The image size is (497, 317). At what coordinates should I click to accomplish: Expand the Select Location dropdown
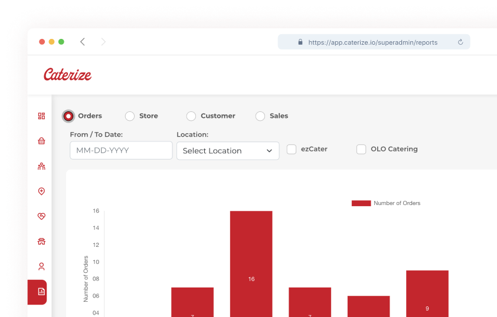[228, 151]
